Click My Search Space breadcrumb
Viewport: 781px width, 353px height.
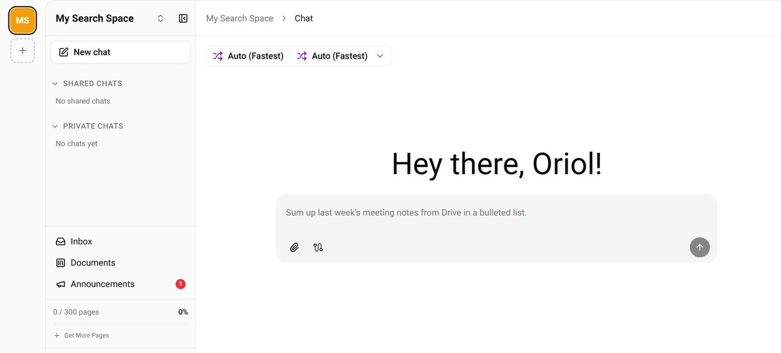pyautogui.click(x=240, y=18)
